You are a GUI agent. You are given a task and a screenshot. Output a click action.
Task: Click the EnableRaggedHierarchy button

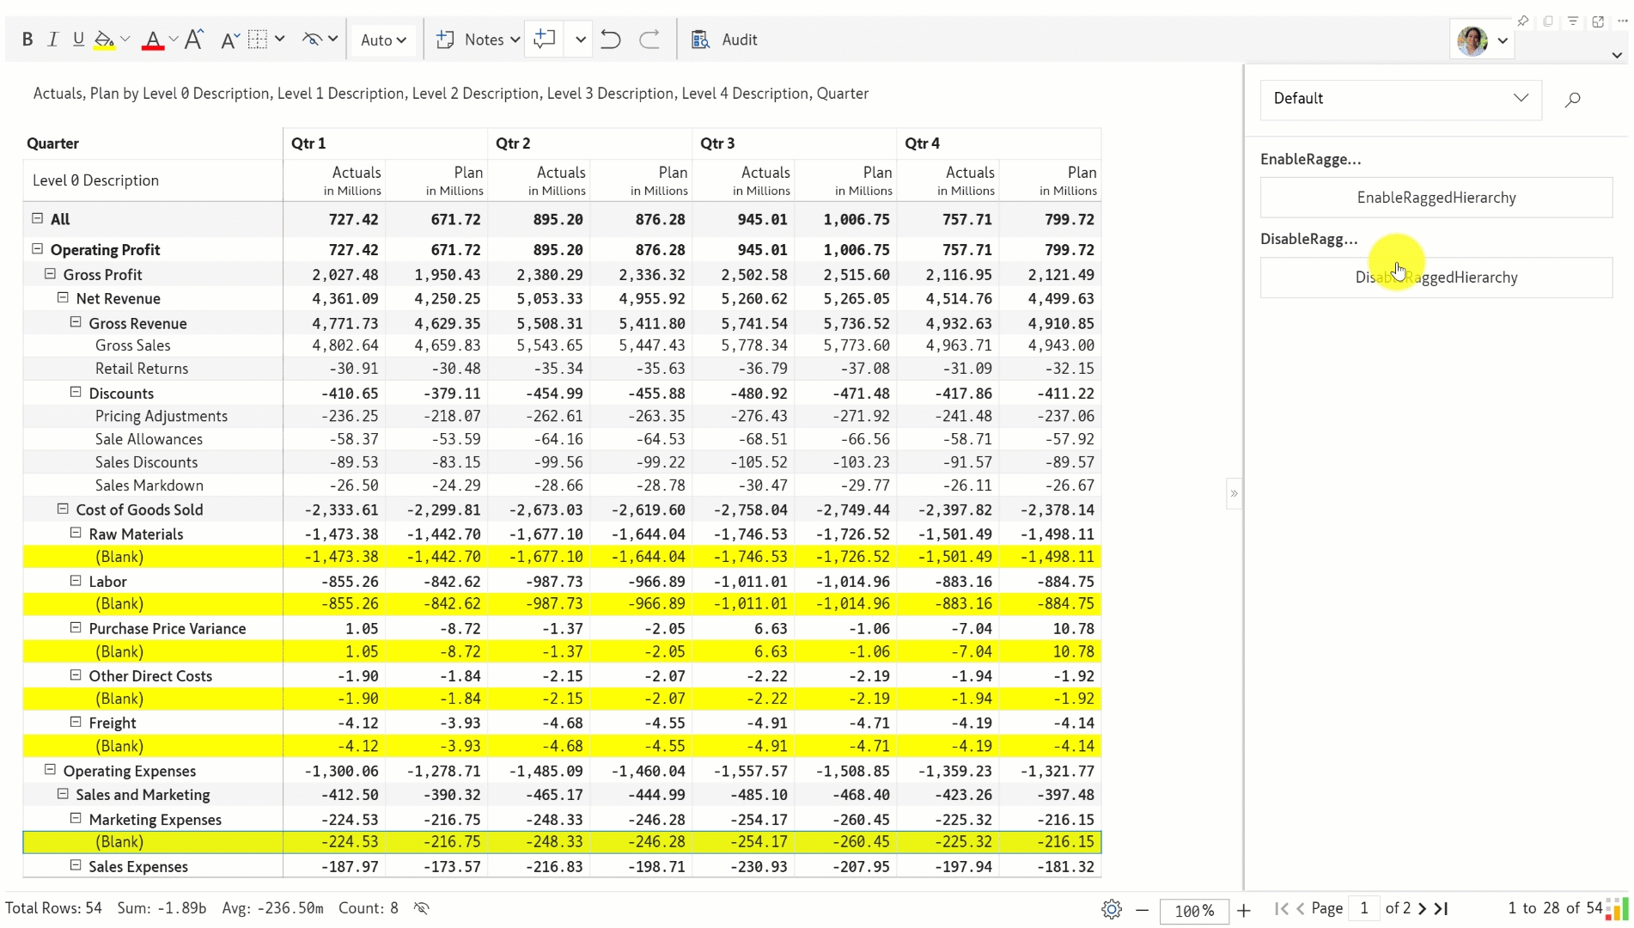click(x=1436, y=198)
